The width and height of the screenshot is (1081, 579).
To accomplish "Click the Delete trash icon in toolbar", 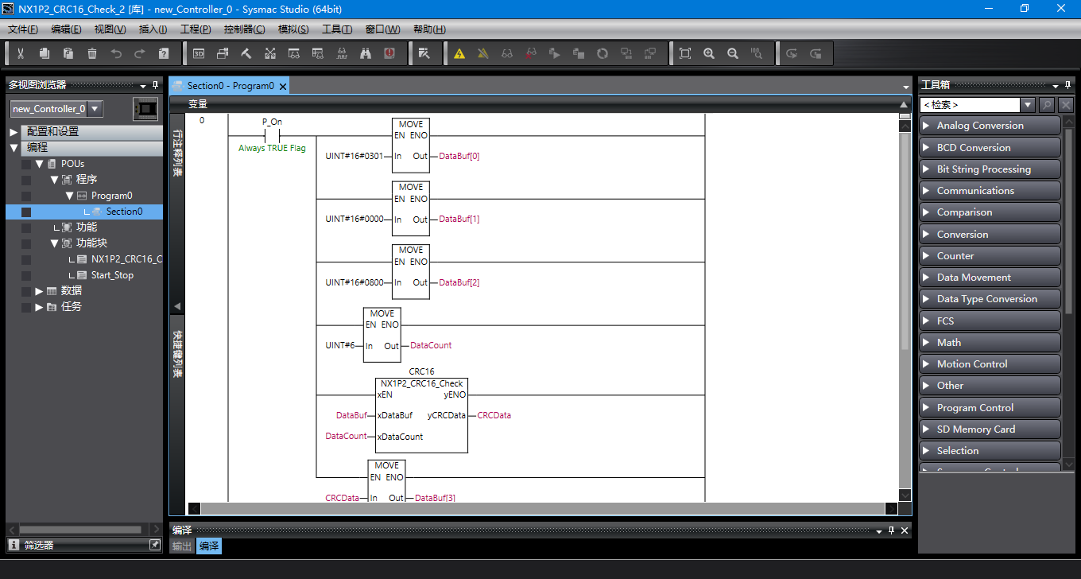I will (92, 53).
